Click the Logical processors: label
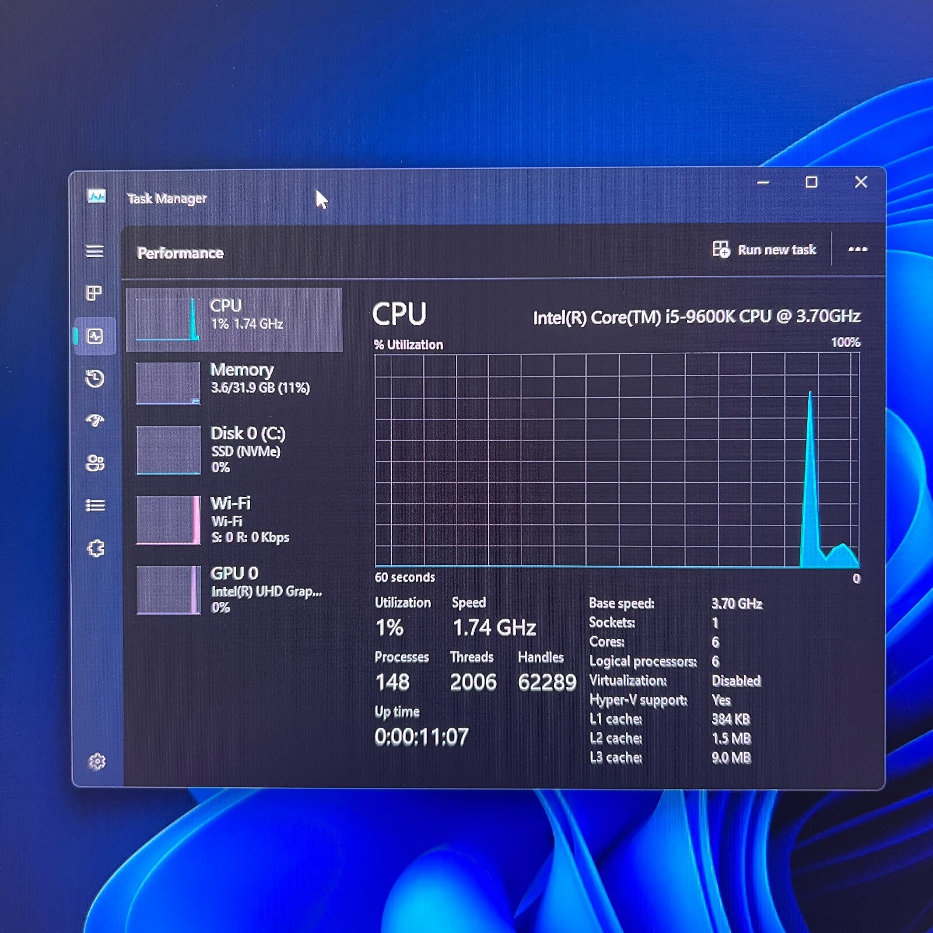 643,661
